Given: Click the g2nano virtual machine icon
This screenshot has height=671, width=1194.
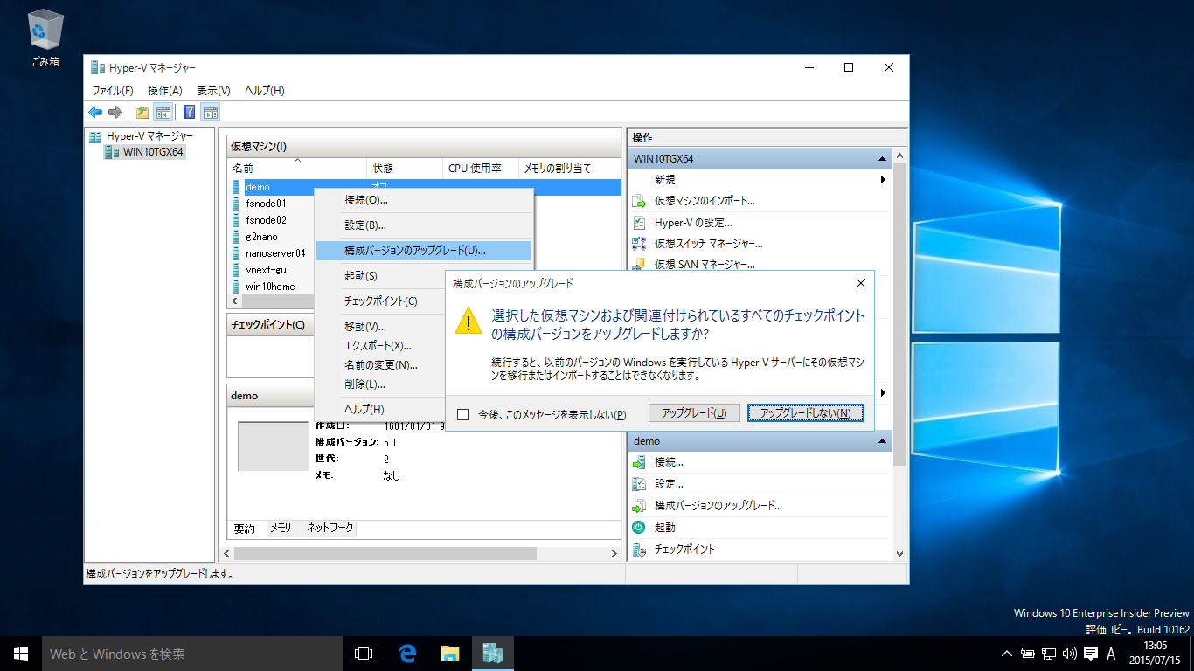Looking at the screenshot, I should tap(237, 237).
